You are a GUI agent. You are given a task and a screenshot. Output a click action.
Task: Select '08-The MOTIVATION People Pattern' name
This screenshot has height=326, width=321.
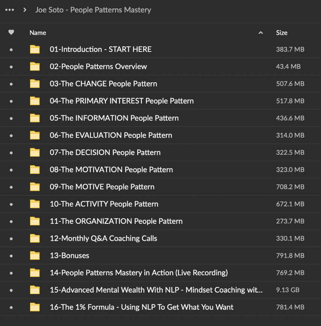click(x=112, y=170)
